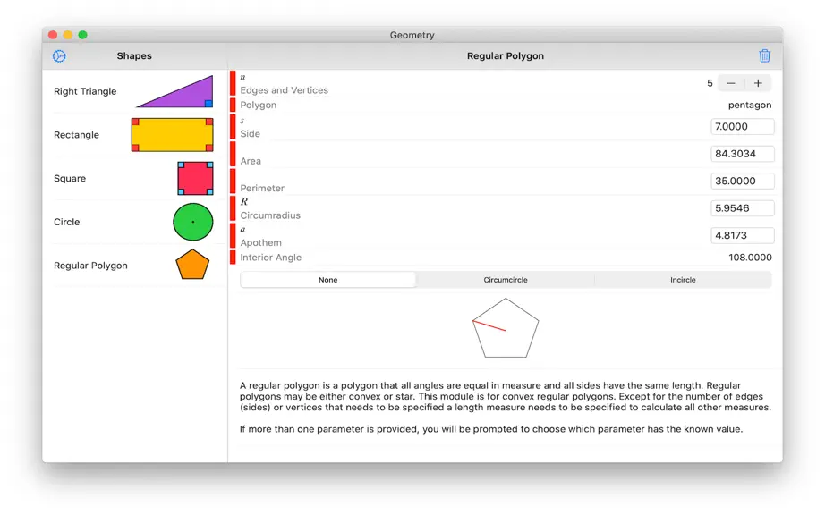Screen dimensions: 825x515
Task: Select the yellow Rectangle shape icon
Action: click(x=172, y=135)
